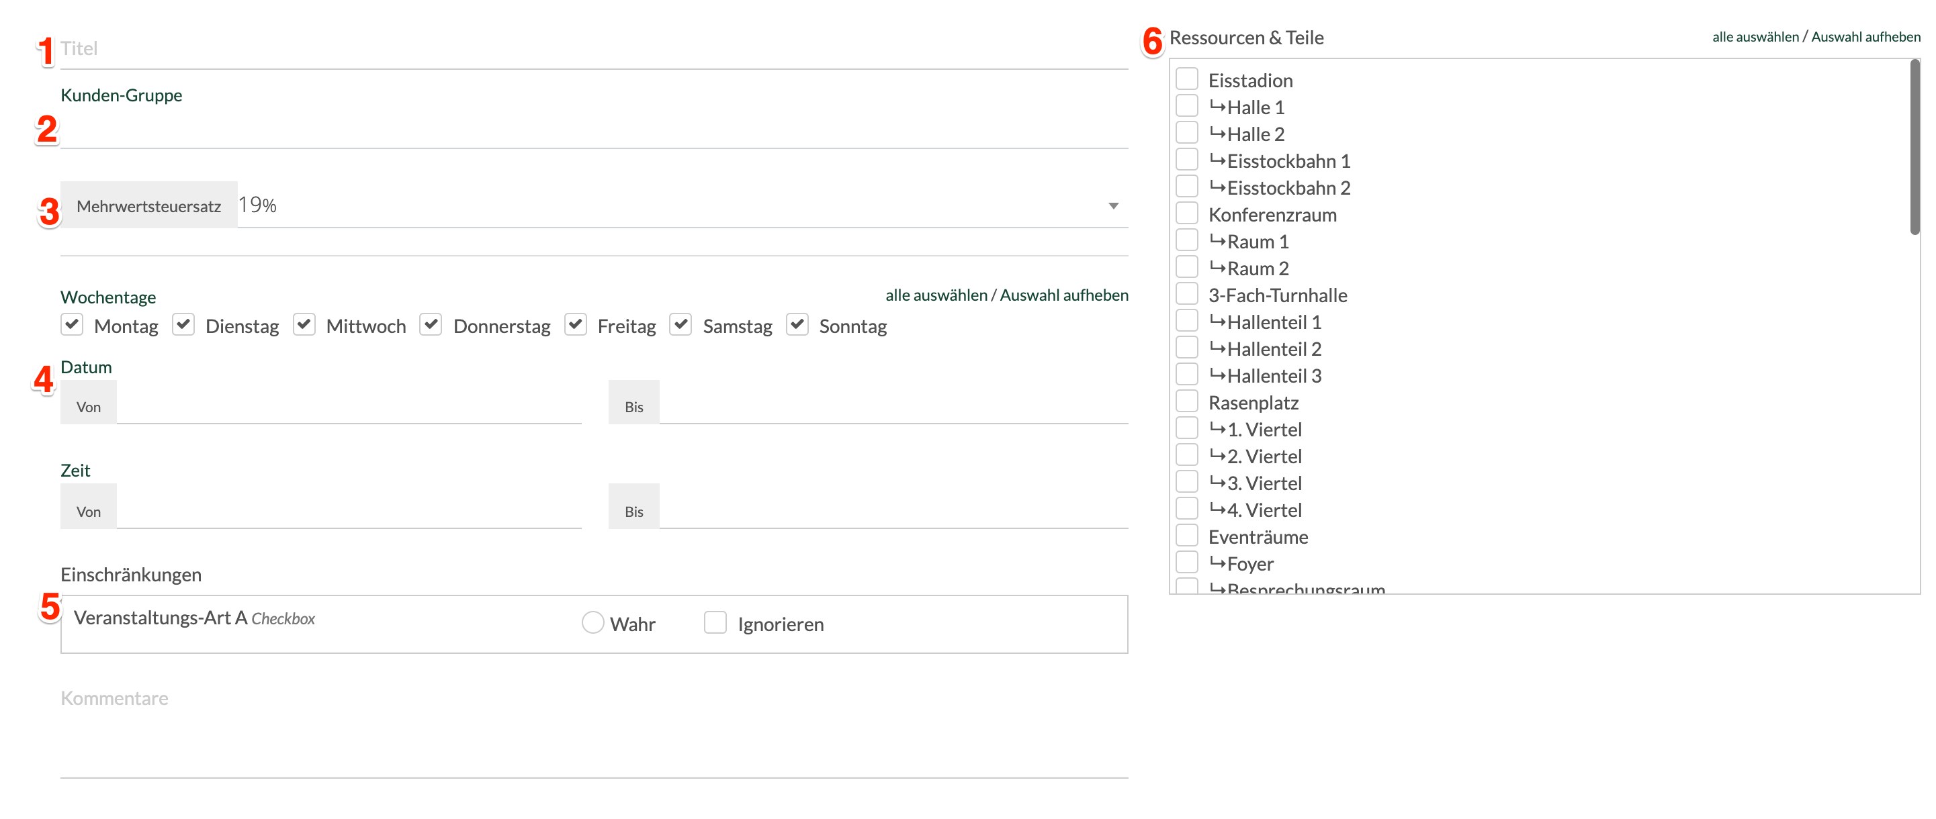Select the Wahr radio option

[592, 623]
